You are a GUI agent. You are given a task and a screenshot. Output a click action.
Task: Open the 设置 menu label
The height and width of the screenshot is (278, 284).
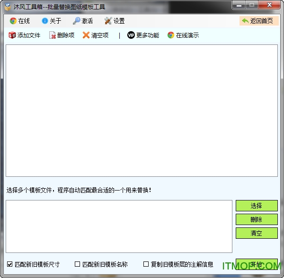119,21
